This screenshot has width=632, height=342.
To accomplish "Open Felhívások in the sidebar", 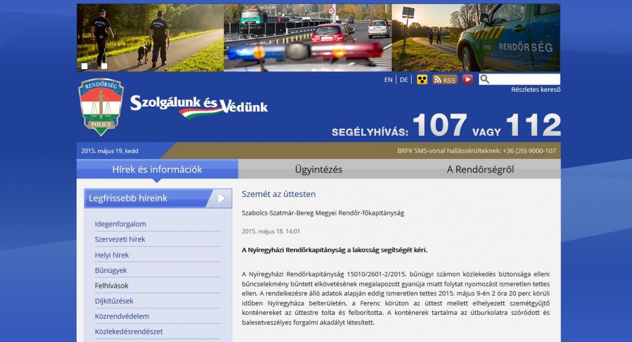I will (x=111, y=285).
